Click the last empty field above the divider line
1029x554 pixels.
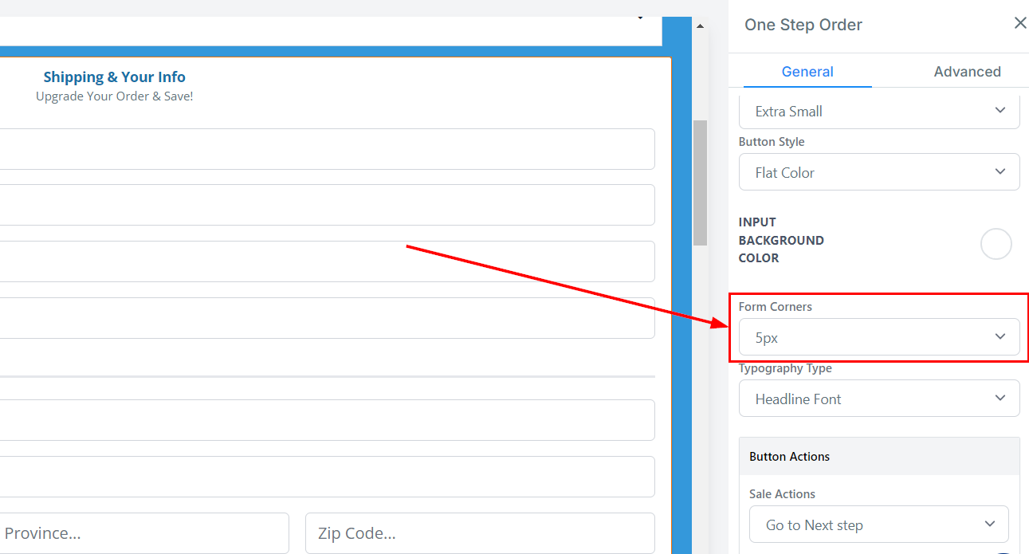[327, 318]
